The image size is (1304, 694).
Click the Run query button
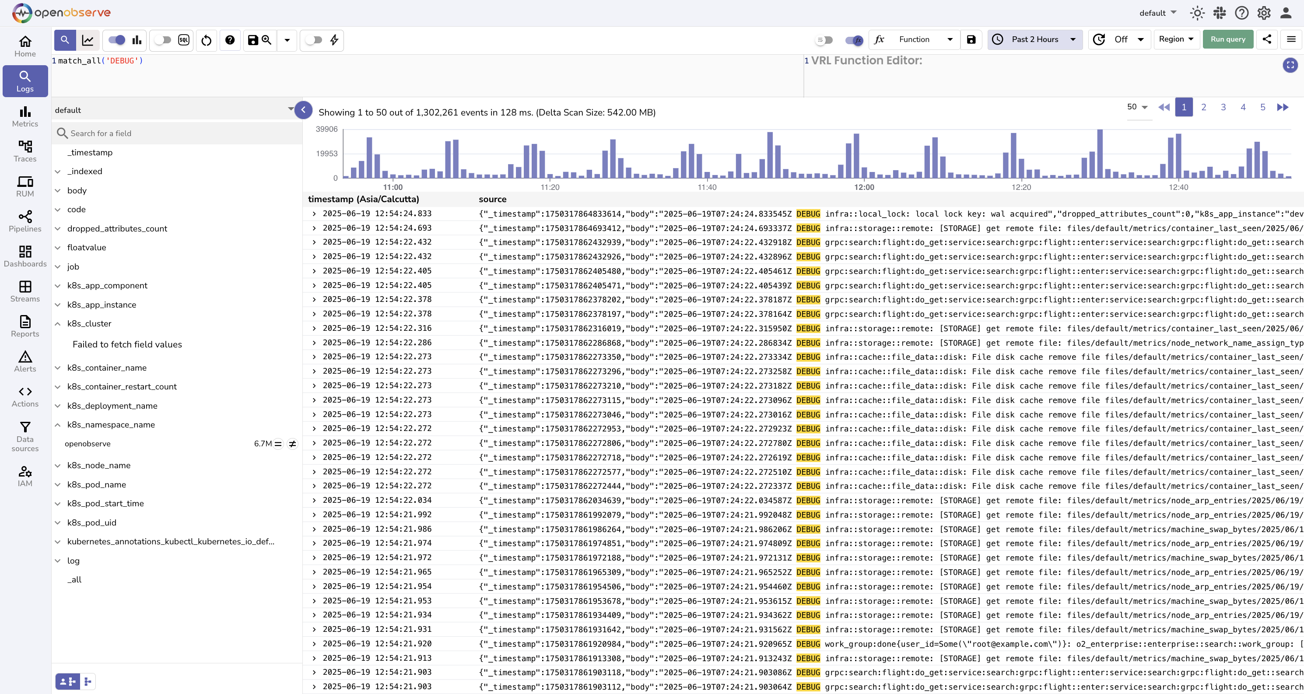pos(1227,39)
